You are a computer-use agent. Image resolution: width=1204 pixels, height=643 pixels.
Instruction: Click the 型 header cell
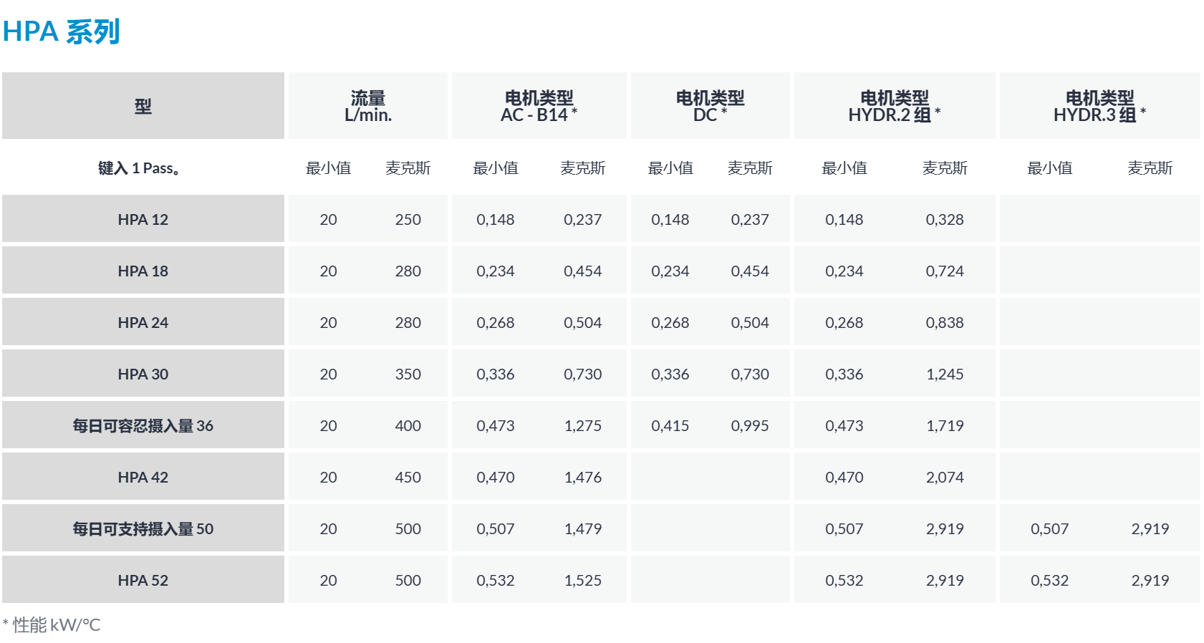[x=143, y=106]
